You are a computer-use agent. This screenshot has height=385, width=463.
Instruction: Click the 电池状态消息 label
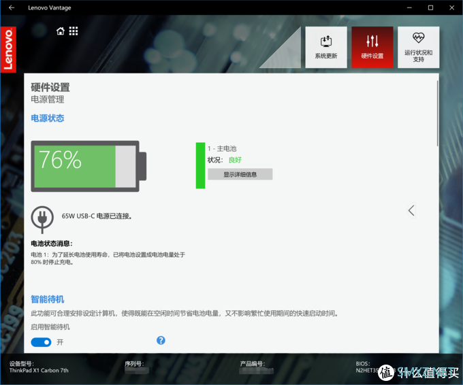52,244
